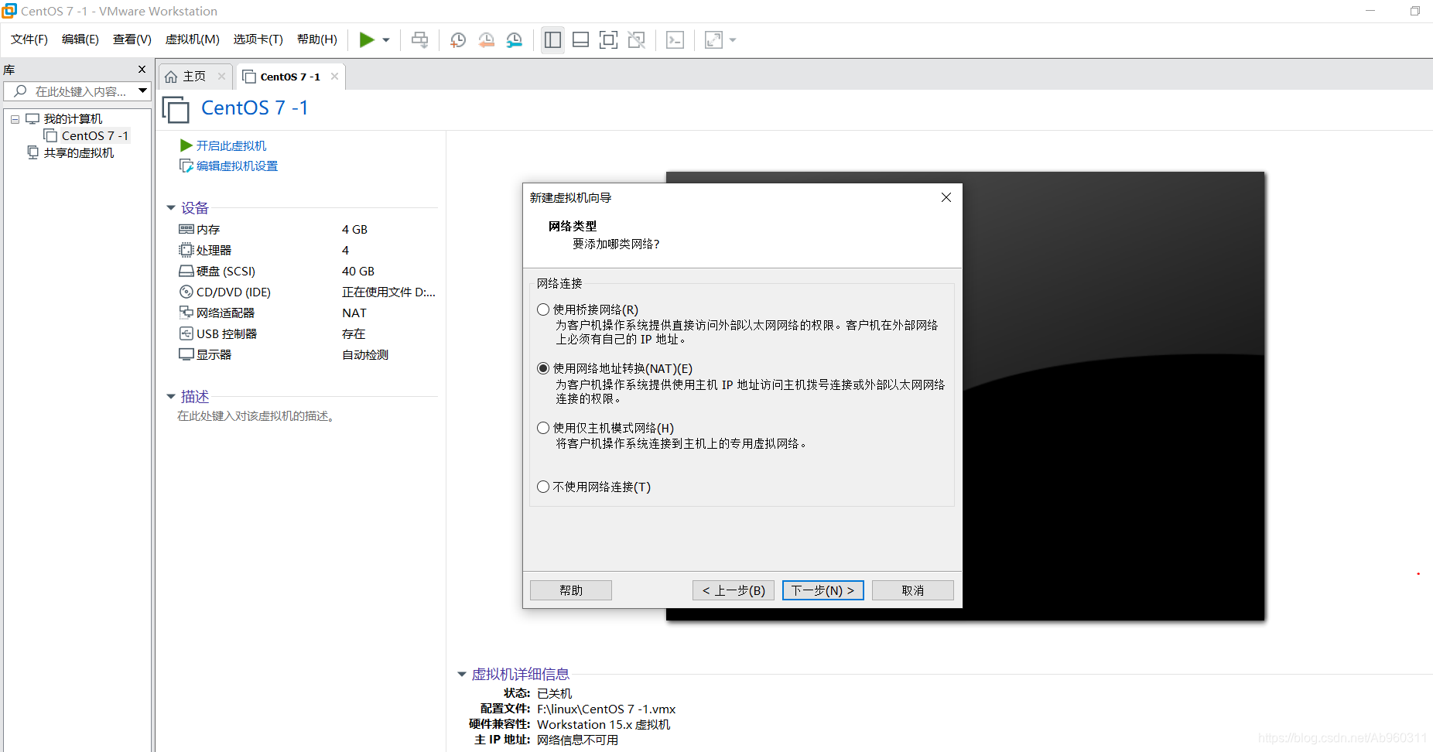The image size is (1433, 752).
Task: Open the library search dropdown arrow
Action: point(143,91)
